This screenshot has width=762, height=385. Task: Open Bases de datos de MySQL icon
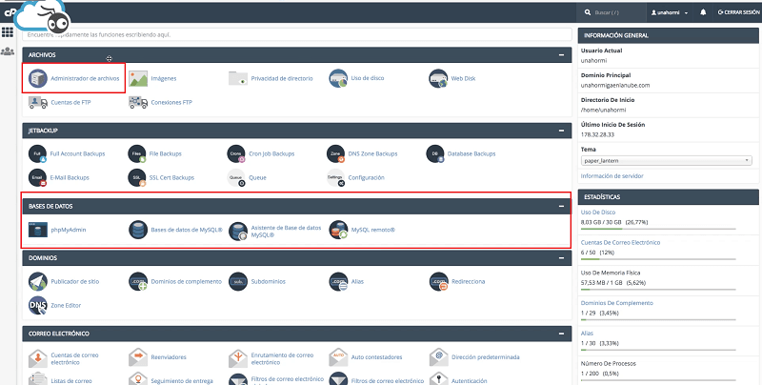138,230
